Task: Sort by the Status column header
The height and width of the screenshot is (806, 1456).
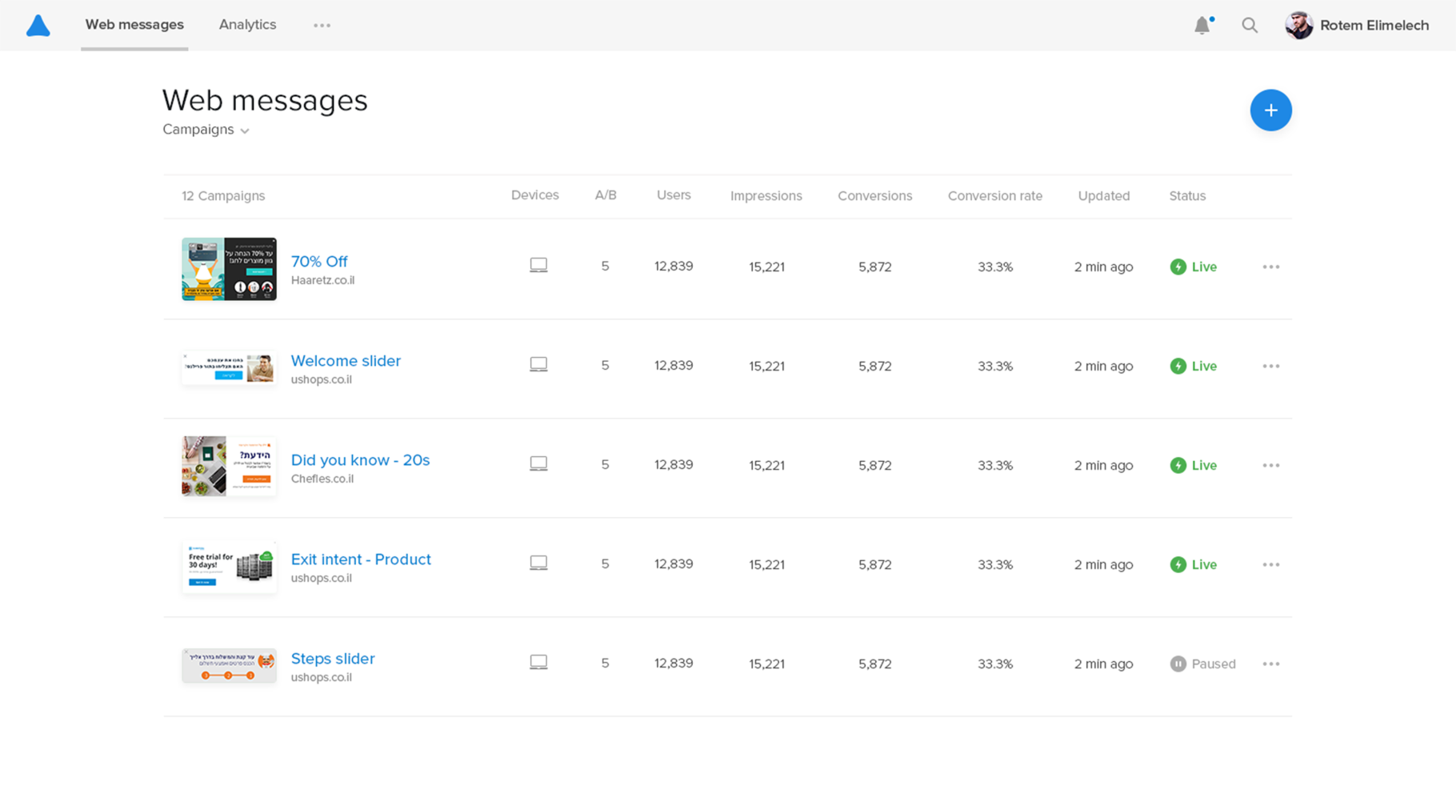Action: (1187, 196)
